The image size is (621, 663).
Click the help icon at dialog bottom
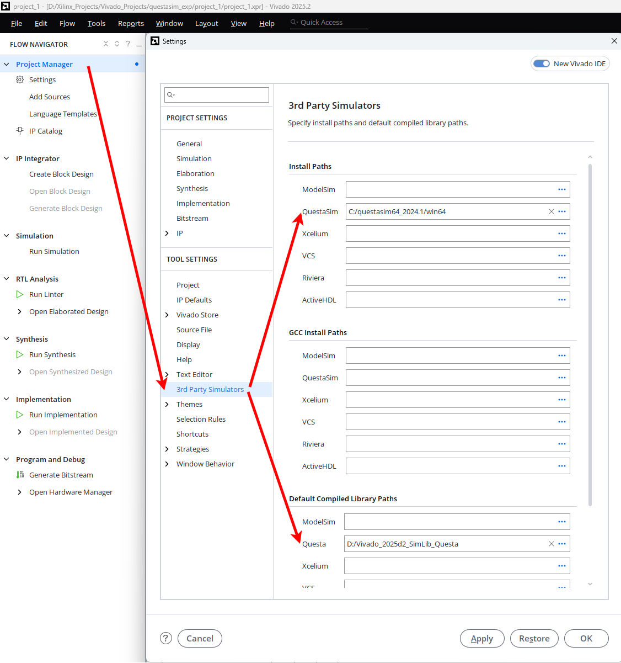coord(166,638)
